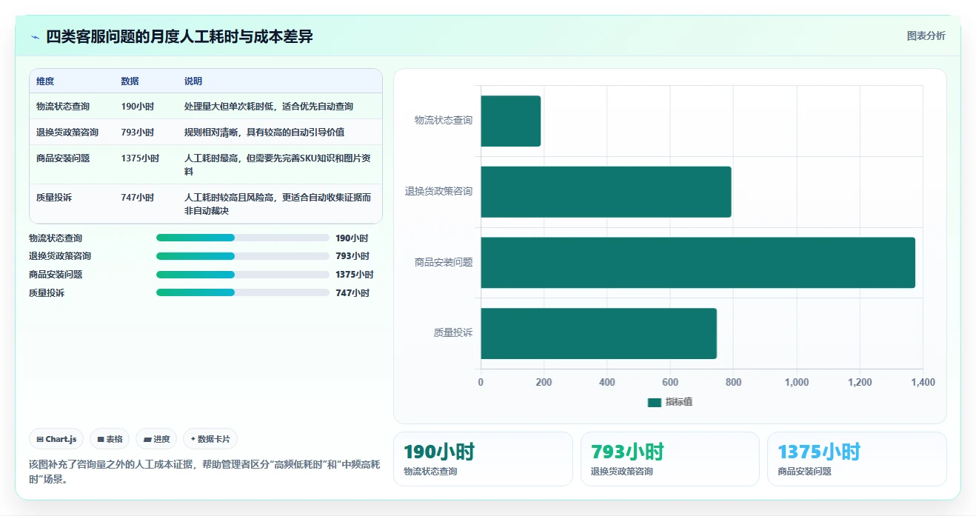Click the 商品安装问题 bar in the chart
Image resolution: width=976 pixels, height=516 pixels.
698,263
